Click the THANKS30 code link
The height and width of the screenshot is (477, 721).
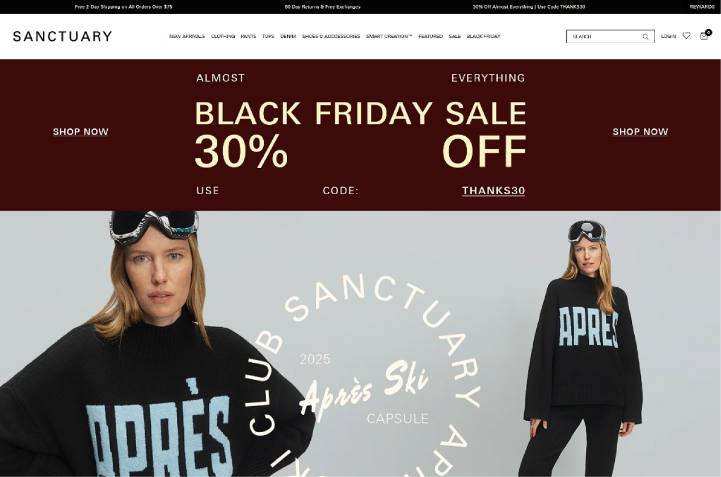pos(494,191)
